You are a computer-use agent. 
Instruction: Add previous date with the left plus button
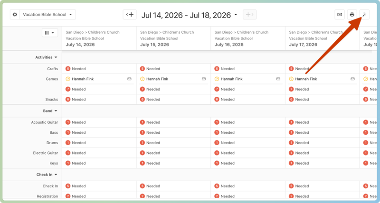(130, 15)
